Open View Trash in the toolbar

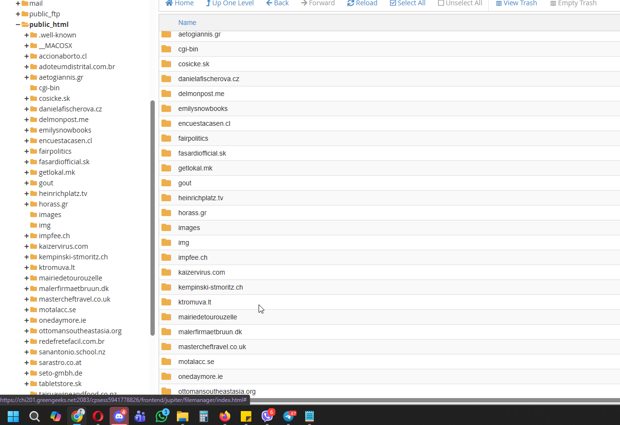tap(516, 3)
